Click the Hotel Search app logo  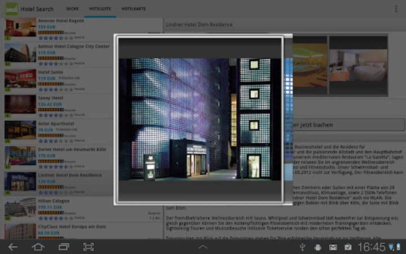tap(12, 9)
